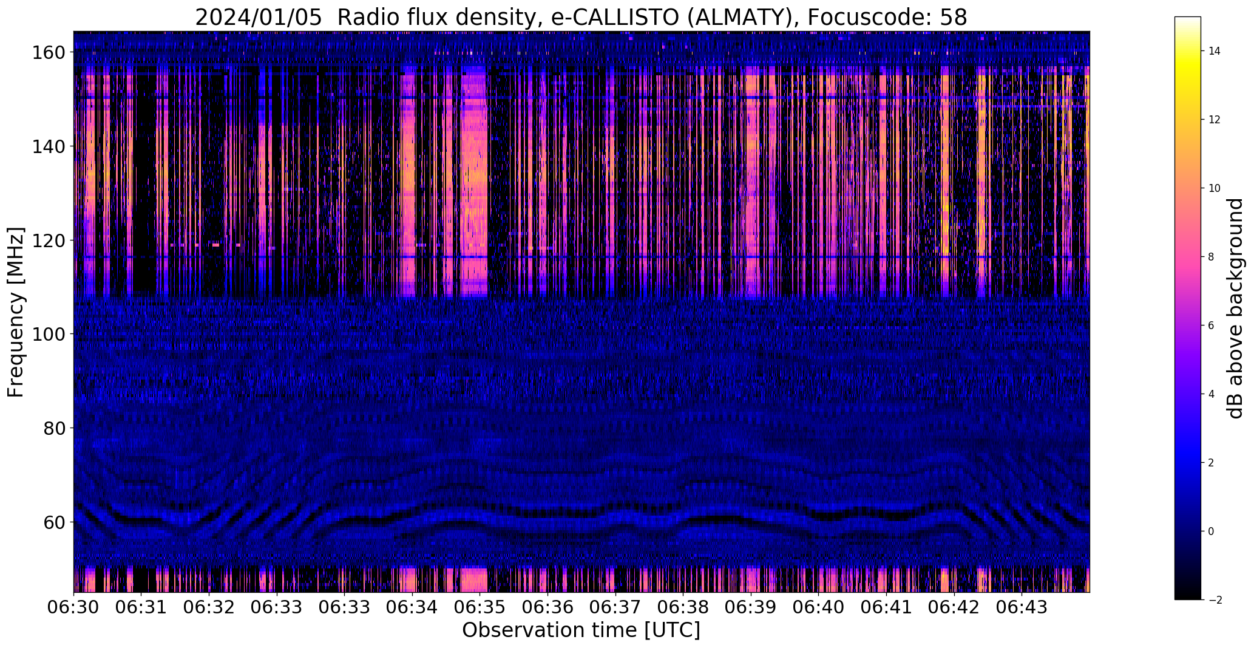Click the 06:38 time tick label
This screenshot has width=1254, height=648.
(x=683, y=608)
